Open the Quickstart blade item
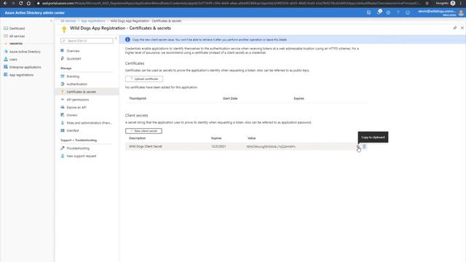Image resolution: width=466 pixels, height=262 pixels. pyautogui.click(x=74, y=59)
